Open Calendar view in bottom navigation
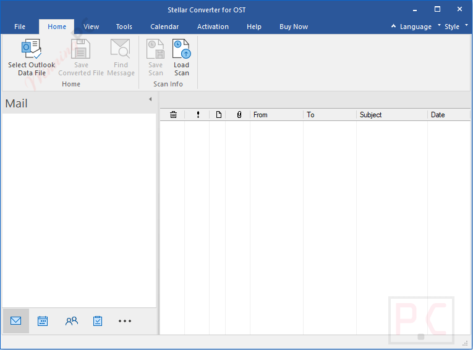The width and height of the screenshot is (473, 350). click(x=43, y=321)
